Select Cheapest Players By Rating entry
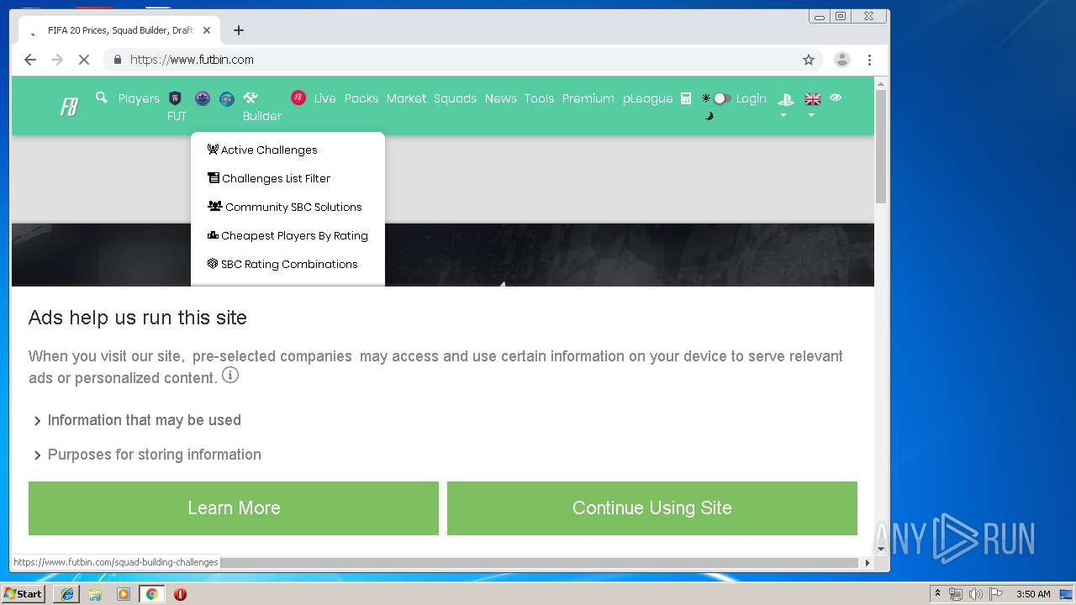The width and height of the screenshot is (1076, 605). pyautogui.click(x=287, y=235)
